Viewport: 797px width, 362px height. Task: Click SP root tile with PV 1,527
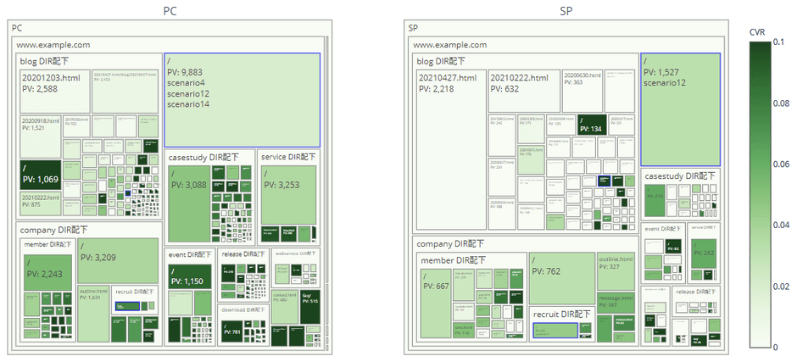680,110
